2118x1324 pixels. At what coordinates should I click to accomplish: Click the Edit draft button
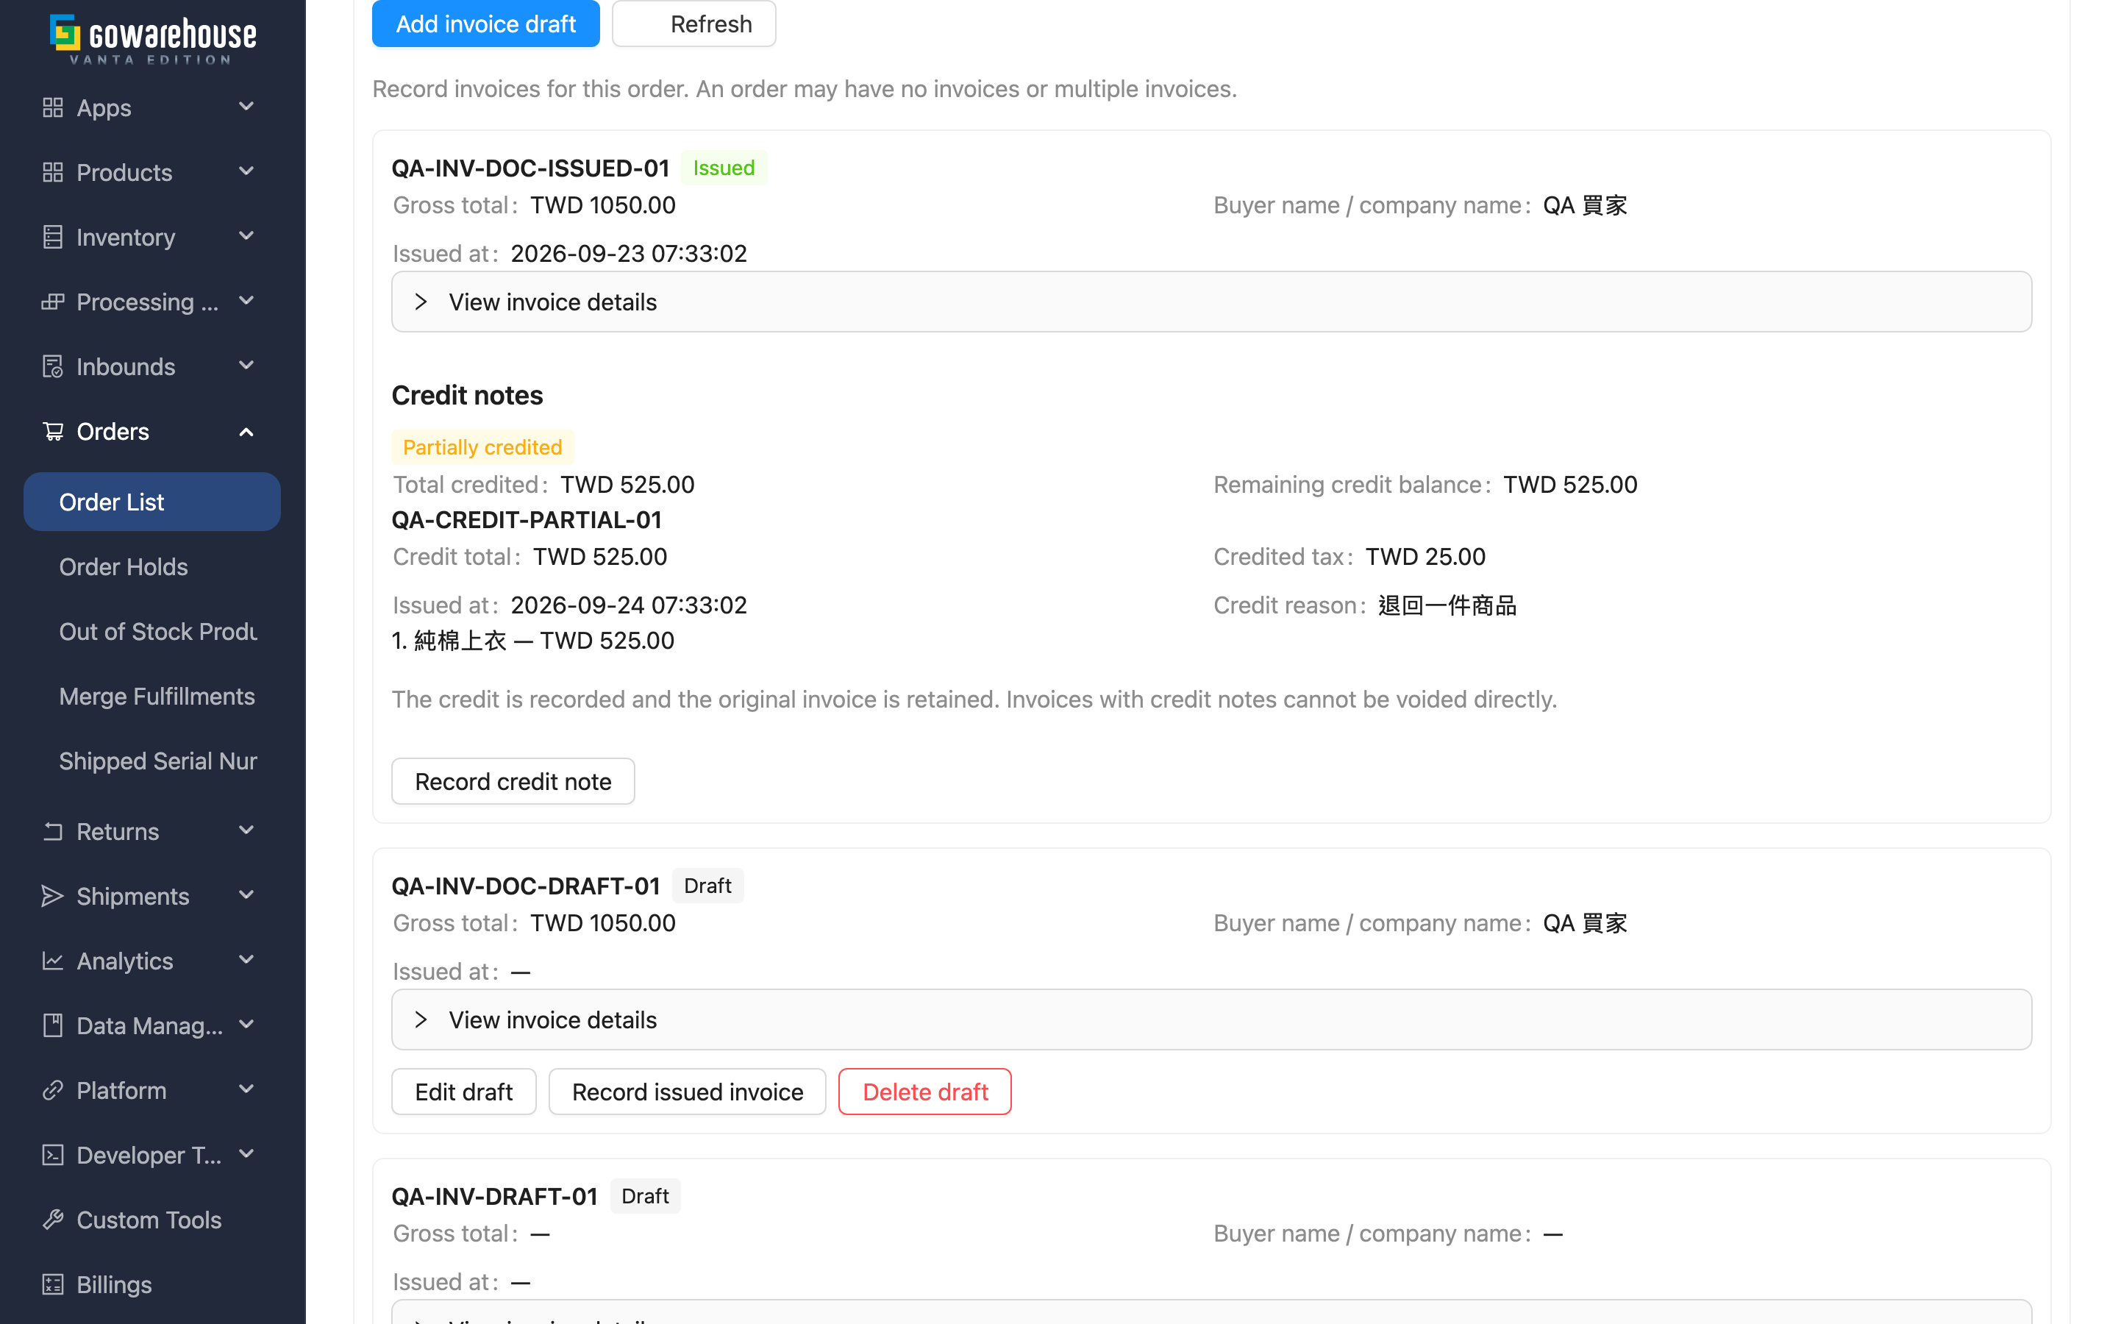pos(464,1092)
